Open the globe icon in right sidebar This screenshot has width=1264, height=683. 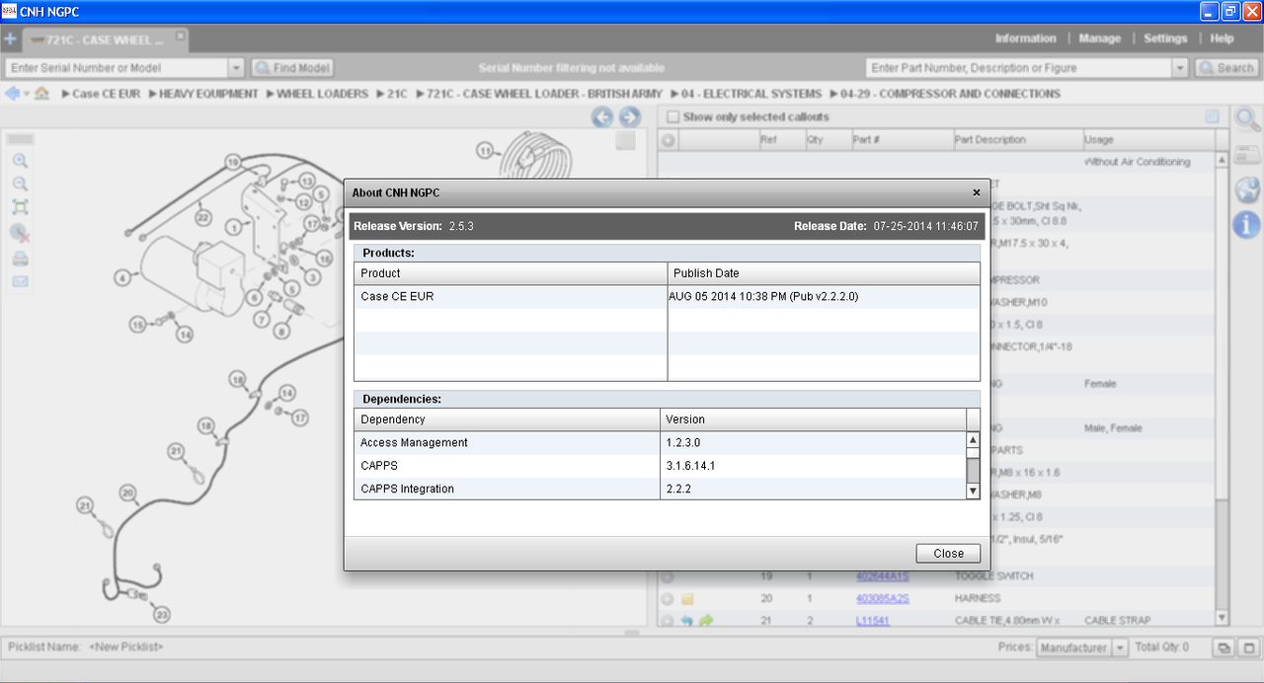click(x=1247, y=190)
